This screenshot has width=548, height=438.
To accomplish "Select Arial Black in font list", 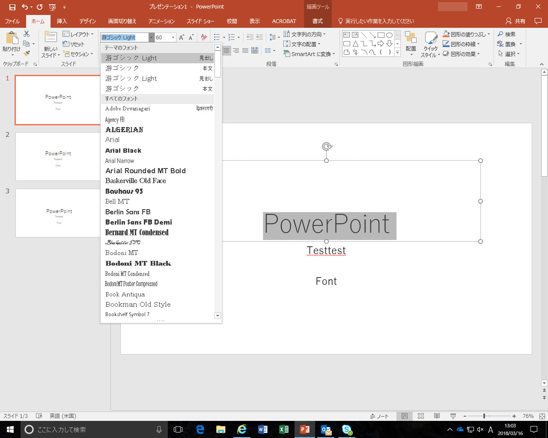I will coord(157,151).
